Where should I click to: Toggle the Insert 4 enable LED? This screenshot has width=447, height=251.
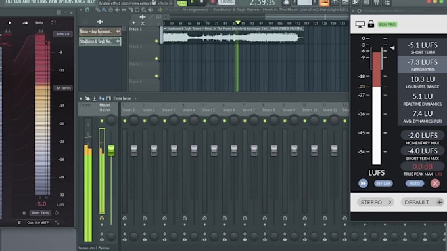pyautogui.click(x=185, y=121)
